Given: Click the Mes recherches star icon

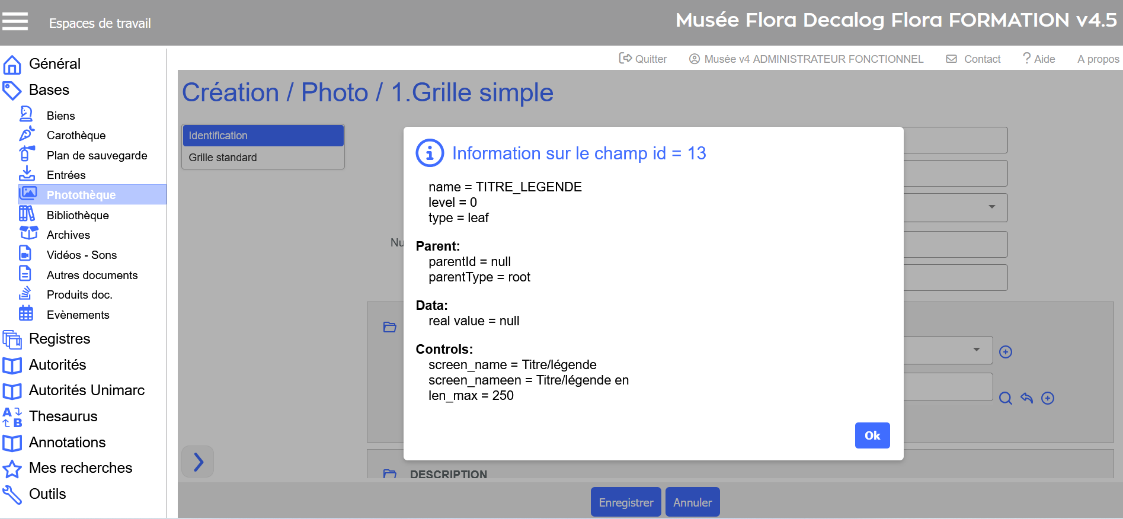Looking at the screenshot, I should [x=12, y=469].
